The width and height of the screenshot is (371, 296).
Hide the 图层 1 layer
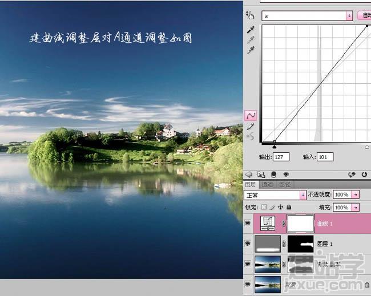[x=248, y=244]
